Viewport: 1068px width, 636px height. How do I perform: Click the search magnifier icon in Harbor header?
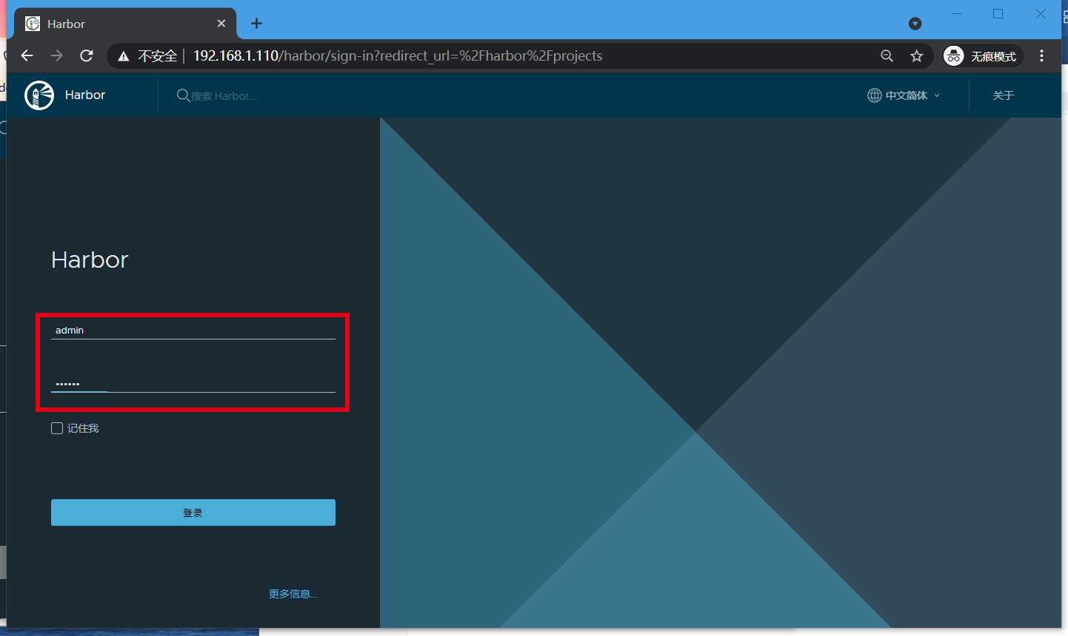183,95
